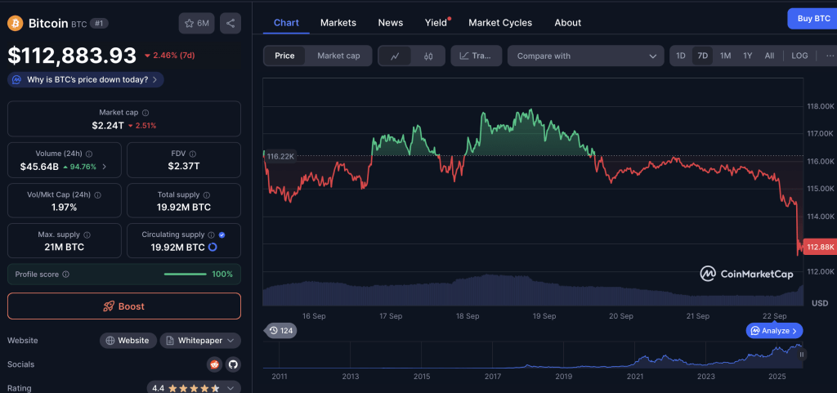Click the 116.22K opening price label
This screenshot has width=837, height=393.
point(280,156)
